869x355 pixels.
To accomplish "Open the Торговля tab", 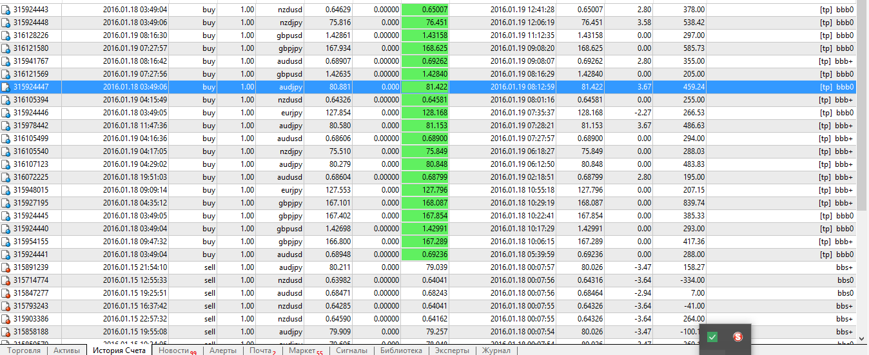I will (x=24, y=350).
